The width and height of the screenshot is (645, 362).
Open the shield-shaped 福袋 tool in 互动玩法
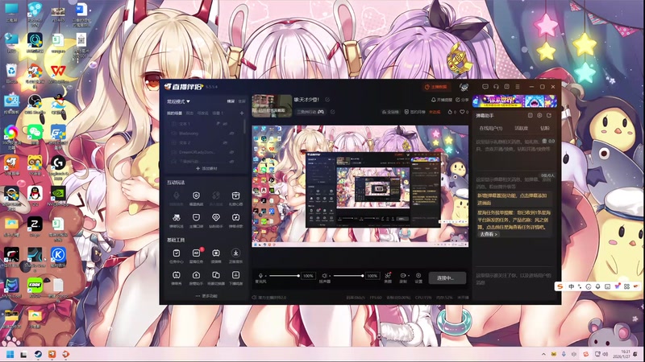(x=196, y=197)
